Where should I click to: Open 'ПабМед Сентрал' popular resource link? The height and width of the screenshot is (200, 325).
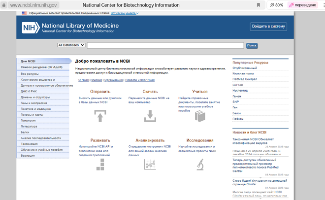245,79
